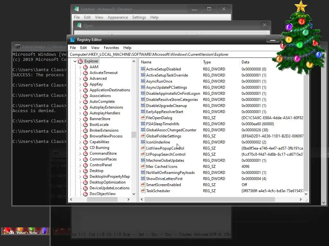Expand the AppKey registry key
Screen dimensions: 329x246
[80, 85]
